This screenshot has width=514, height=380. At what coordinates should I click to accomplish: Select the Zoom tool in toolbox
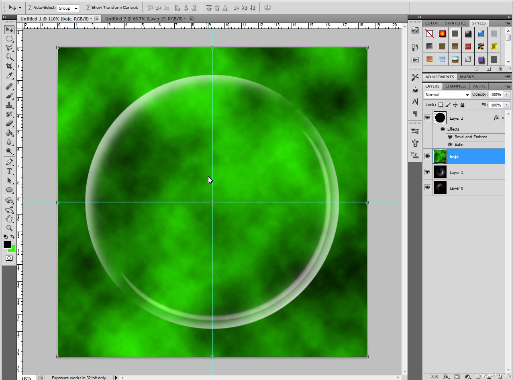click(x=9, y=228)
